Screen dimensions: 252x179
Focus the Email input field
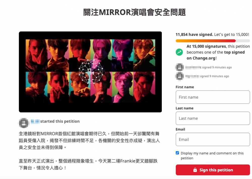click(213, 140)
